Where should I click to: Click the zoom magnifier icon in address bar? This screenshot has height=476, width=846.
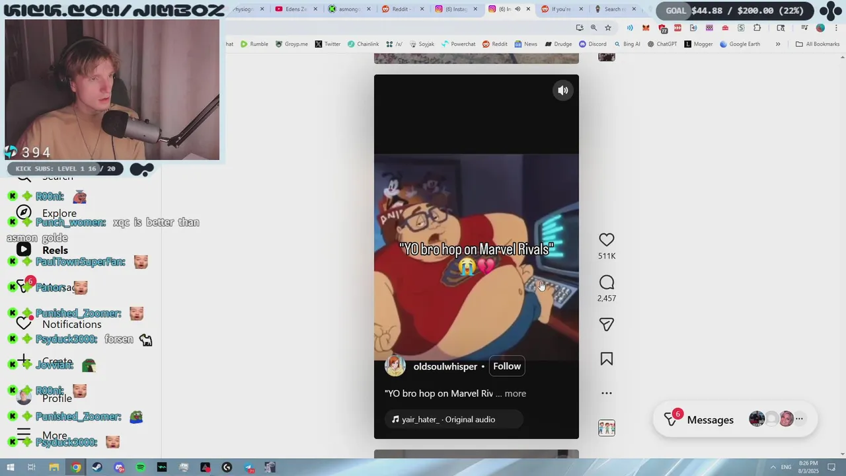click(594, 28)
